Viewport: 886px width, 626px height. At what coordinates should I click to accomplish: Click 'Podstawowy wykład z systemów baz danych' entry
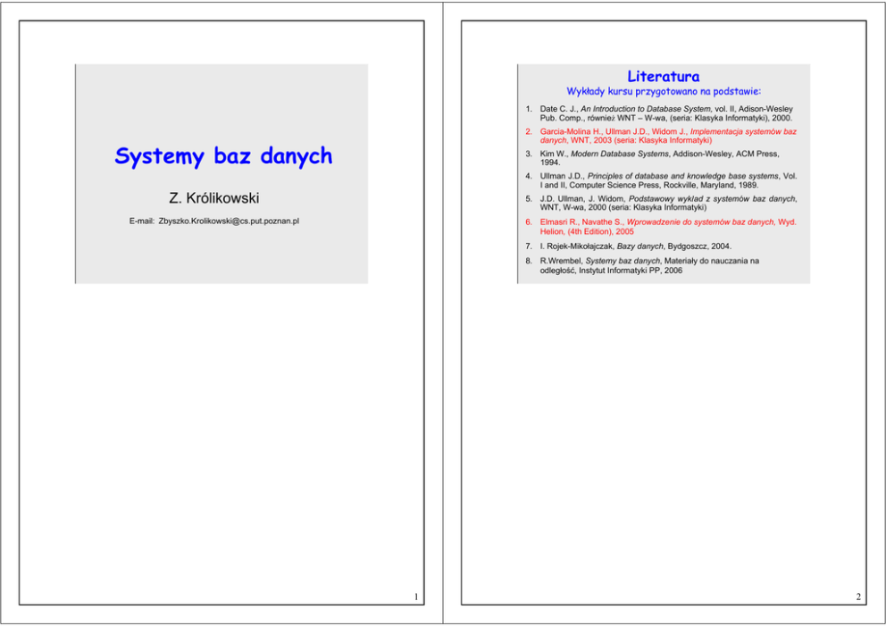tap(667, 203)
